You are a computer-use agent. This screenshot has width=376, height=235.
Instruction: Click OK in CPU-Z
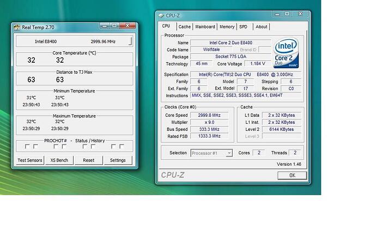coord(292,175)
